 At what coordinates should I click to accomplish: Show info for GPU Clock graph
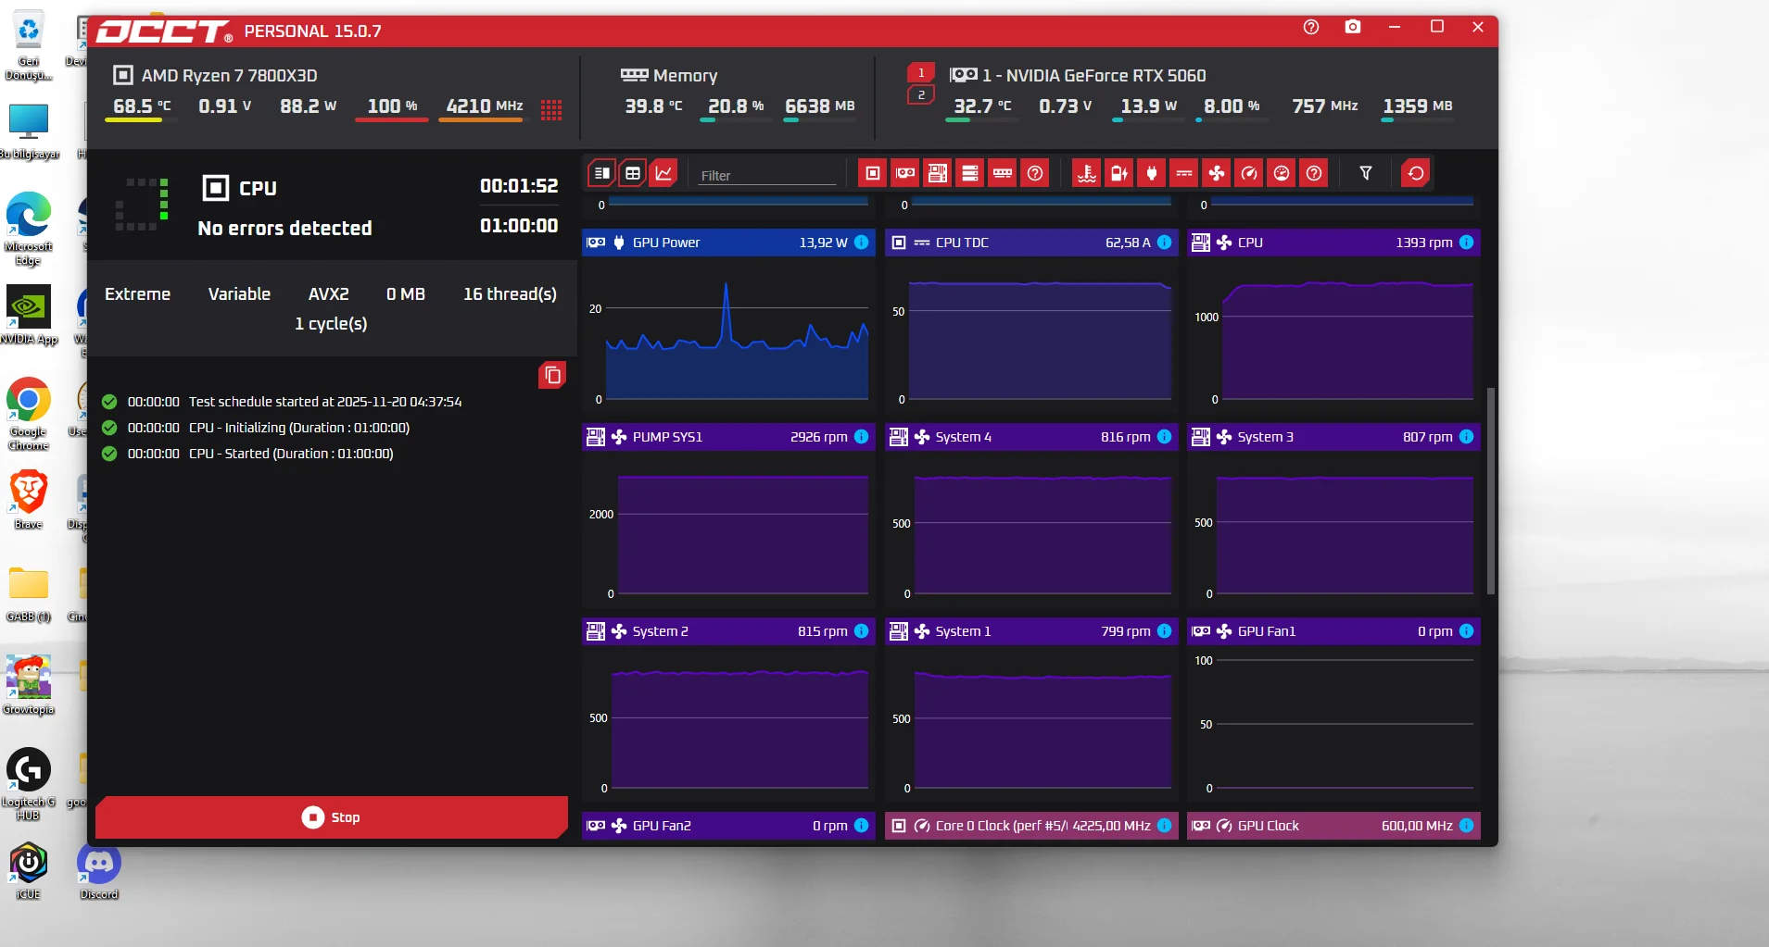[x=1466, y=826]
